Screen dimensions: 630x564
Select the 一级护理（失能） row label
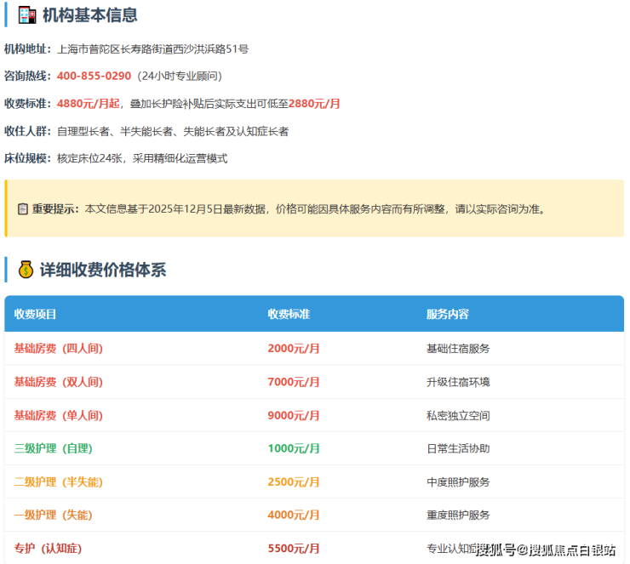pos(53,516)
